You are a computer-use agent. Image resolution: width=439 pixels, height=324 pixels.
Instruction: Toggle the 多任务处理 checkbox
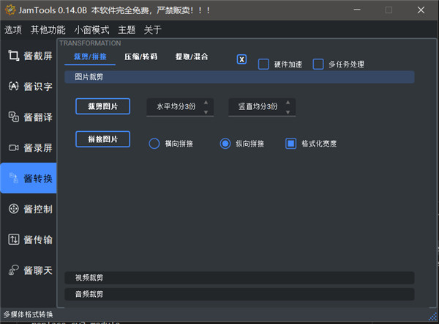coord(318,64)
